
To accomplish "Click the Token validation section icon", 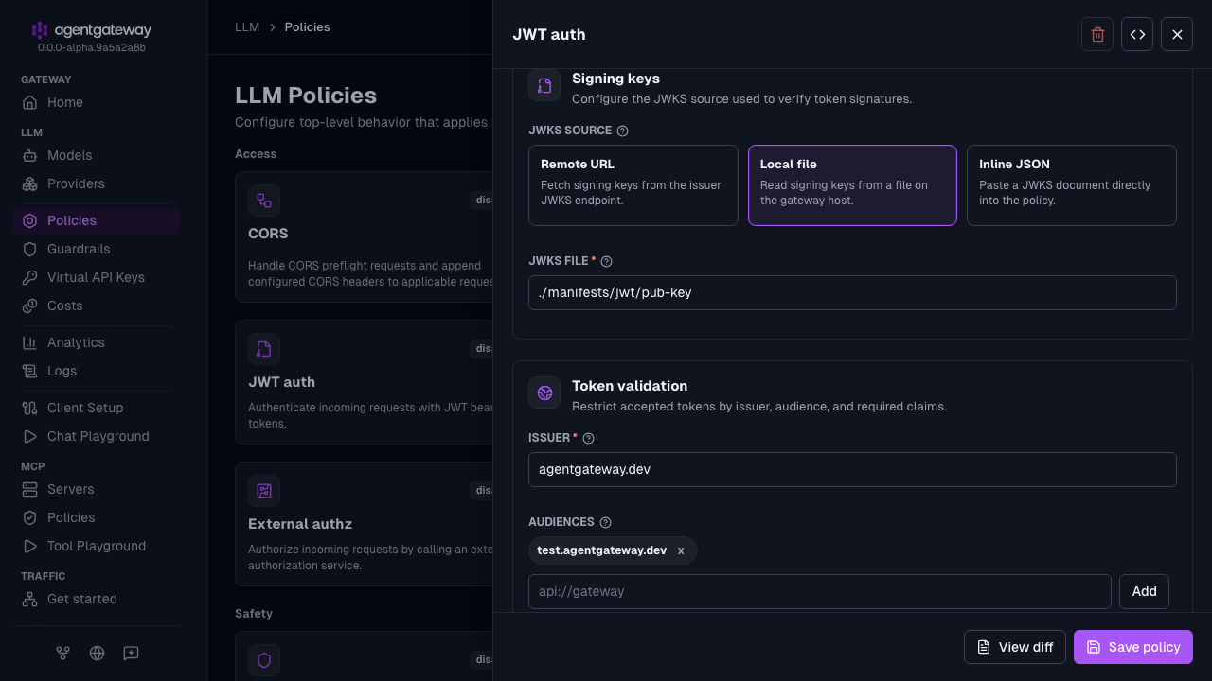I will [x=544, y=393].
